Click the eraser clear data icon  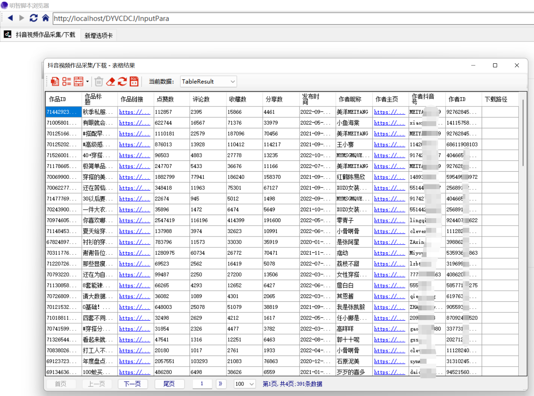pyautogui.click(x=110, y=81)
